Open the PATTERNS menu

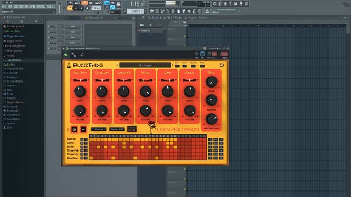[24, 7]
